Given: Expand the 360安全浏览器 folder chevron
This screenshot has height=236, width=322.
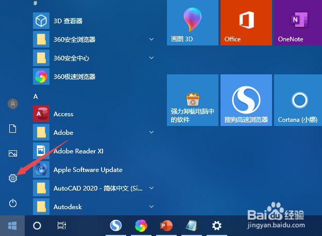Looking at the screenshot, I should coord(151,39).
